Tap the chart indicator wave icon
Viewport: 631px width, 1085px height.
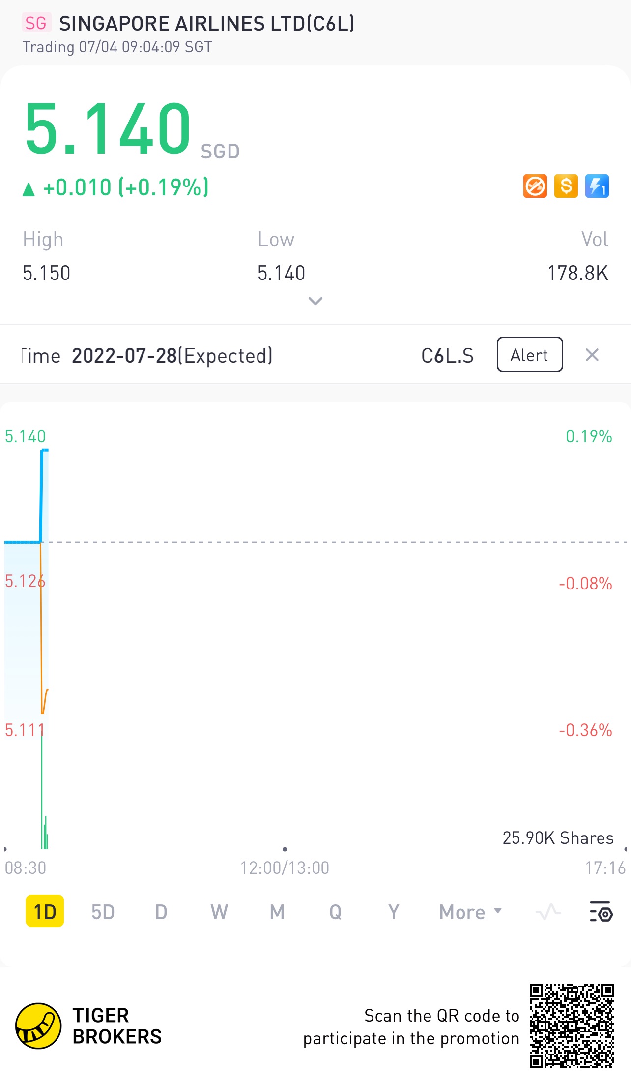click(548, 912)
